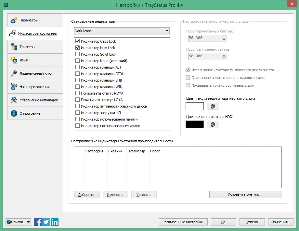This screenshot has width=299, height=231.
Task: Switch to the Параметры tab
Action: [35, 20]
